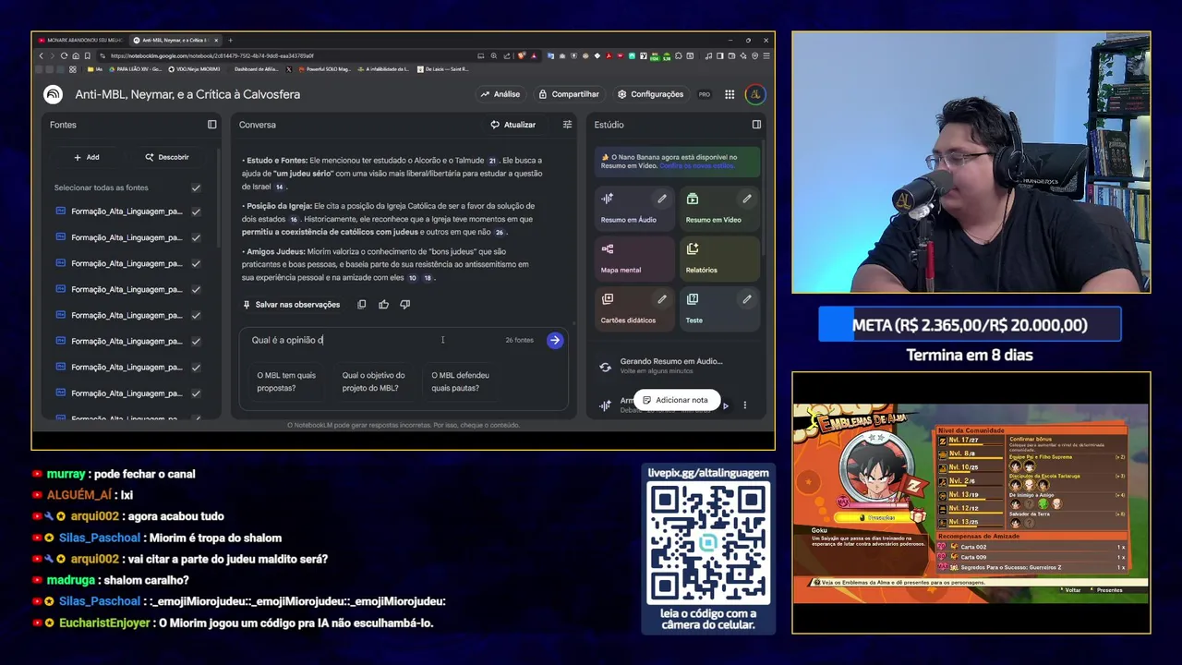
Task: Open the Teste card
Action: [718, 308]
